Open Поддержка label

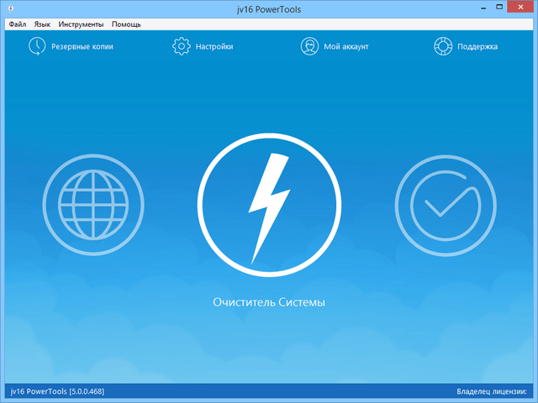[x=477, y=47]
